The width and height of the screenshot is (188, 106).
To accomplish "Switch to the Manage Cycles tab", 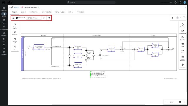I will tap(60, 12).
